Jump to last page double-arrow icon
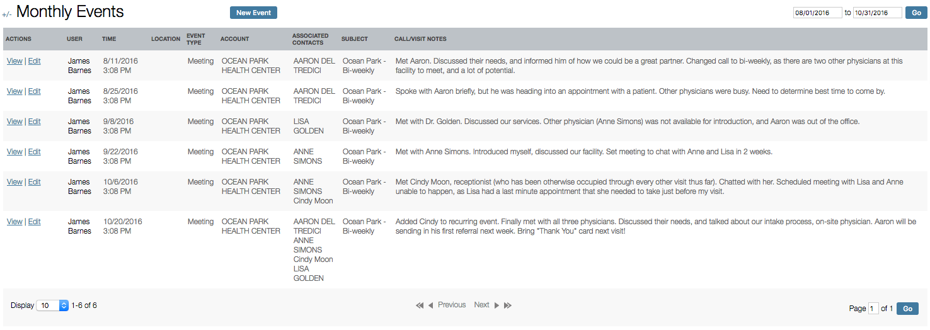Viewport: 930px width, 330px height. coord(508,305)
